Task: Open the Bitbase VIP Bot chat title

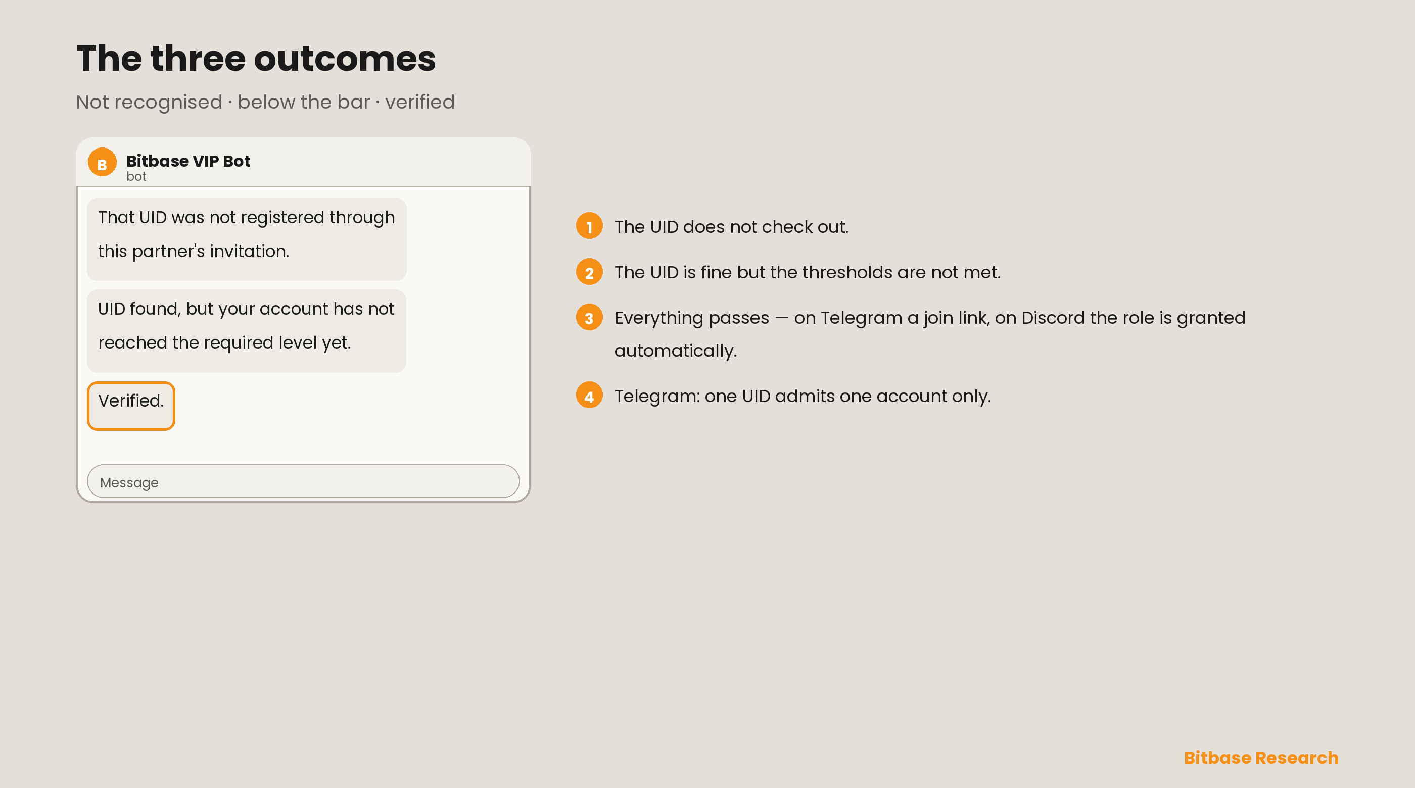Action: 188,161
